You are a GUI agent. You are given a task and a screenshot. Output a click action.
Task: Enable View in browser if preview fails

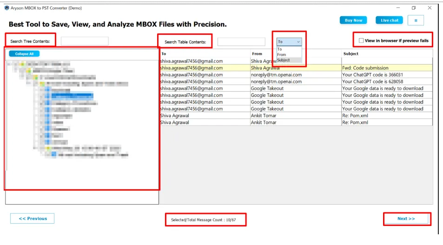coord(361,41)
